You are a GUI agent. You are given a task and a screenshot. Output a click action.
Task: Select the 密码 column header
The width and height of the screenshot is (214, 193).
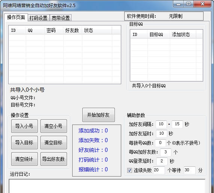[54, 30]
